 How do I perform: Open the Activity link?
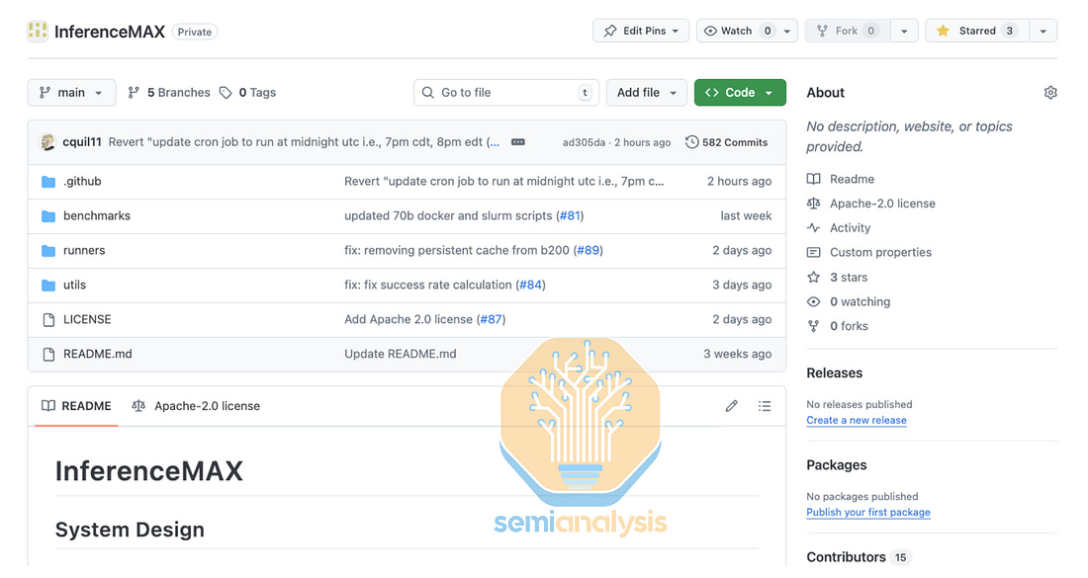click(x=850, y=228)
